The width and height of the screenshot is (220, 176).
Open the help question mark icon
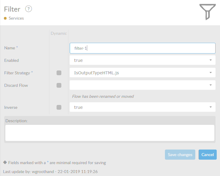click(x=29, y=9)
